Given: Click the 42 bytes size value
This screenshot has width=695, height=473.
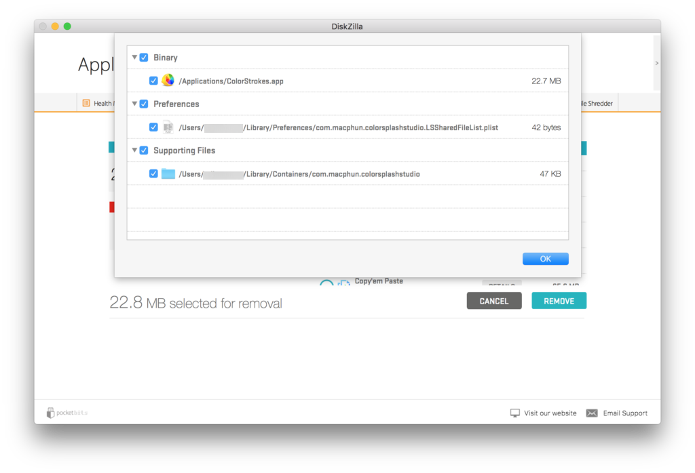Looking at the screenshot, I should (x=546, y=127).
